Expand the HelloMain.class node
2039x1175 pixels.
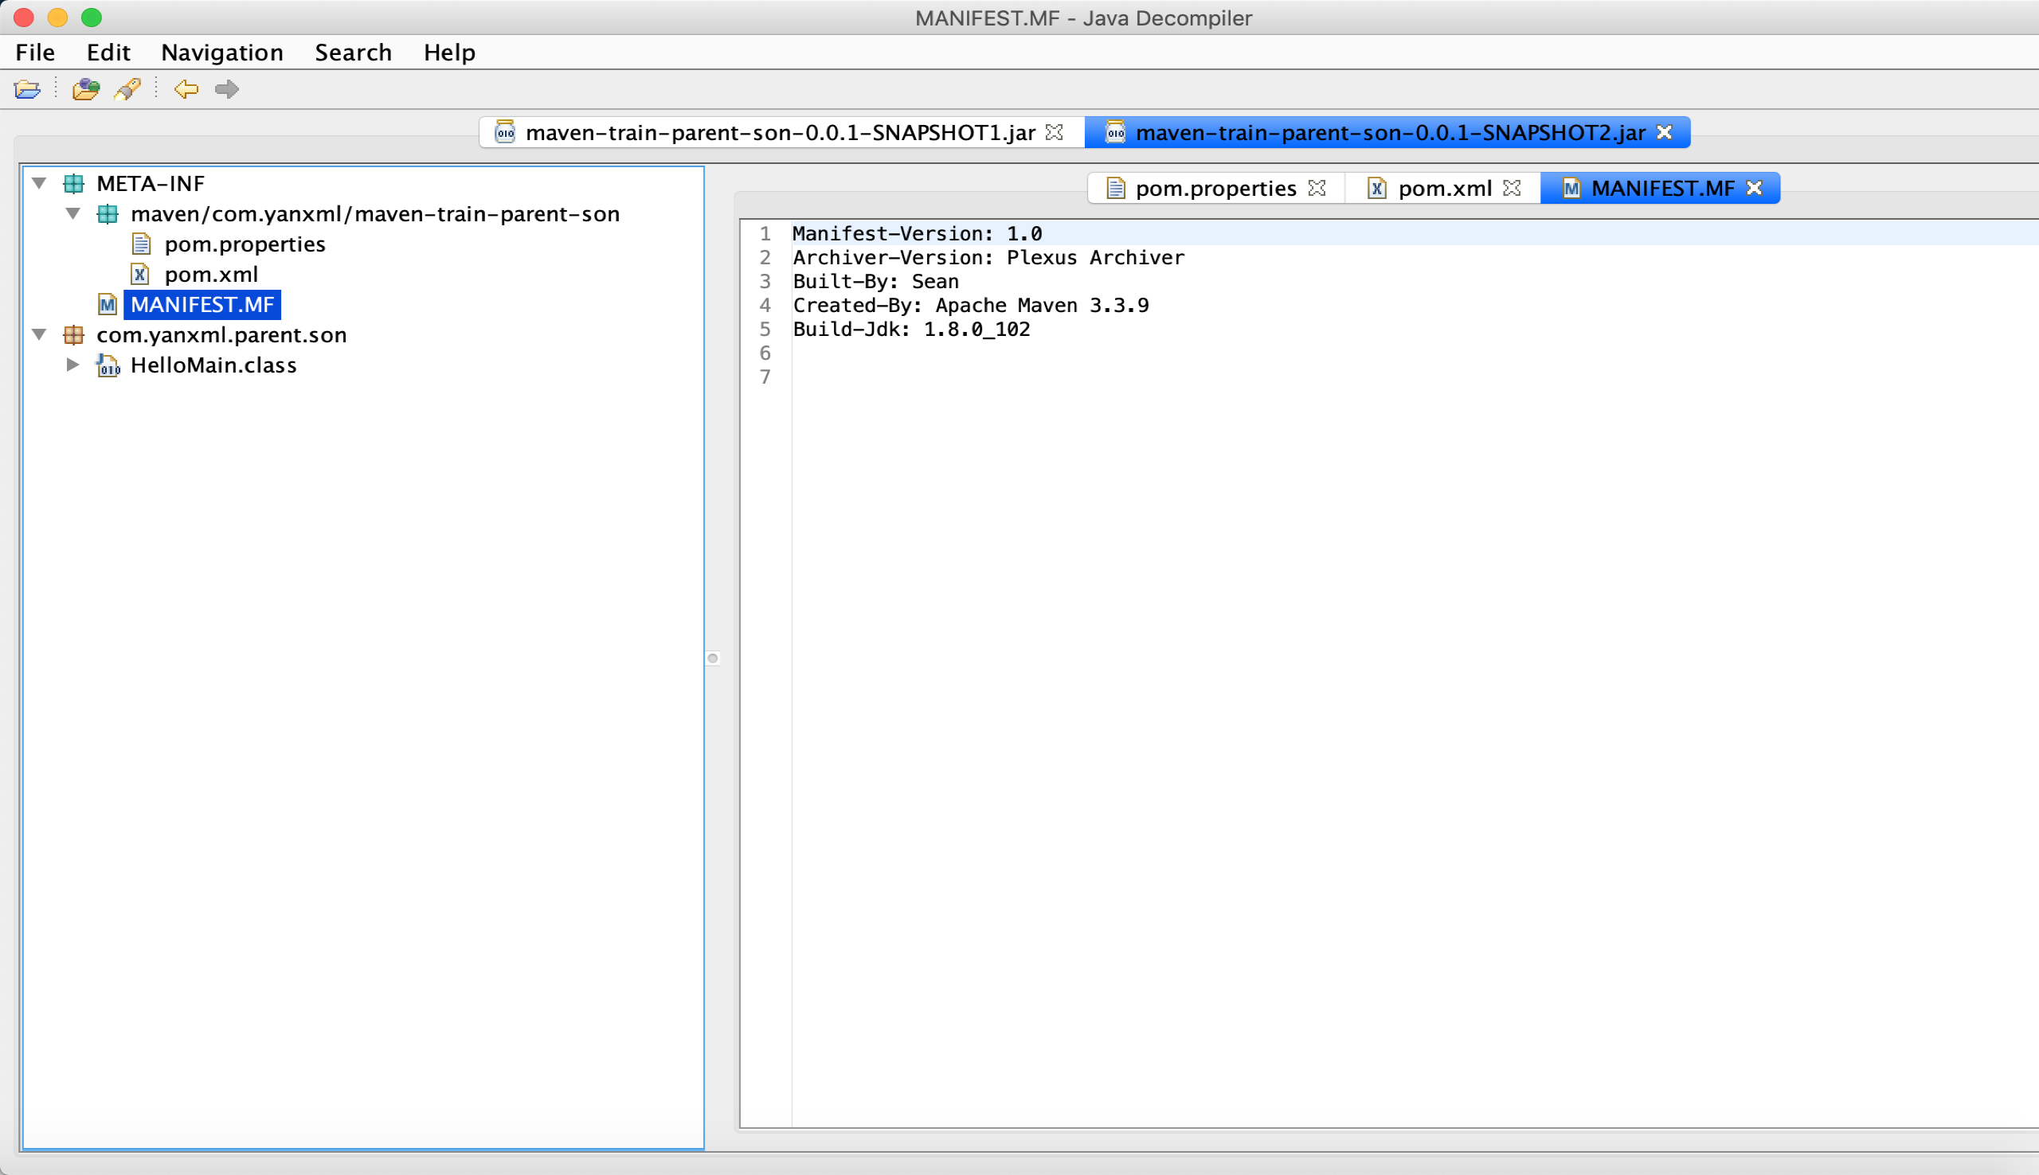(x=72, y=365)
